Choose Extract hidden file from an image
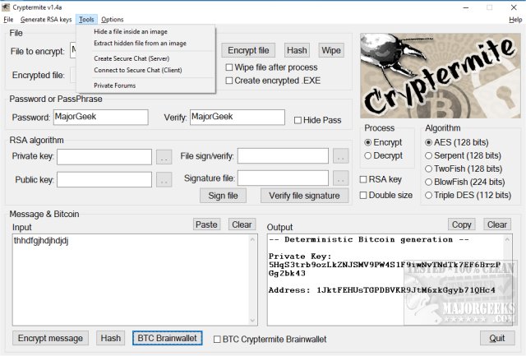This screenshot has height=356, width=526. pos(145,44)
